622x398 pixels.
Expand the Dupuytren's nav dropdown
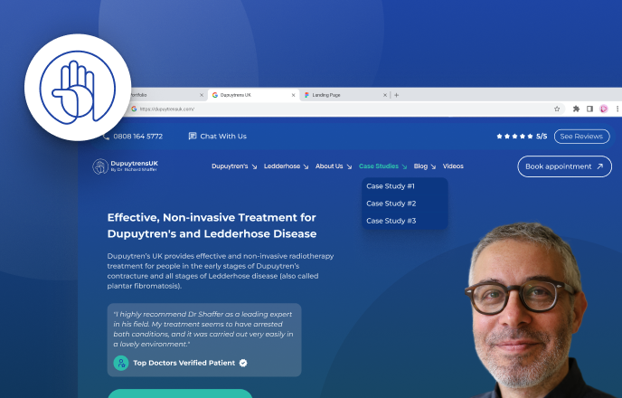(234, 166)
